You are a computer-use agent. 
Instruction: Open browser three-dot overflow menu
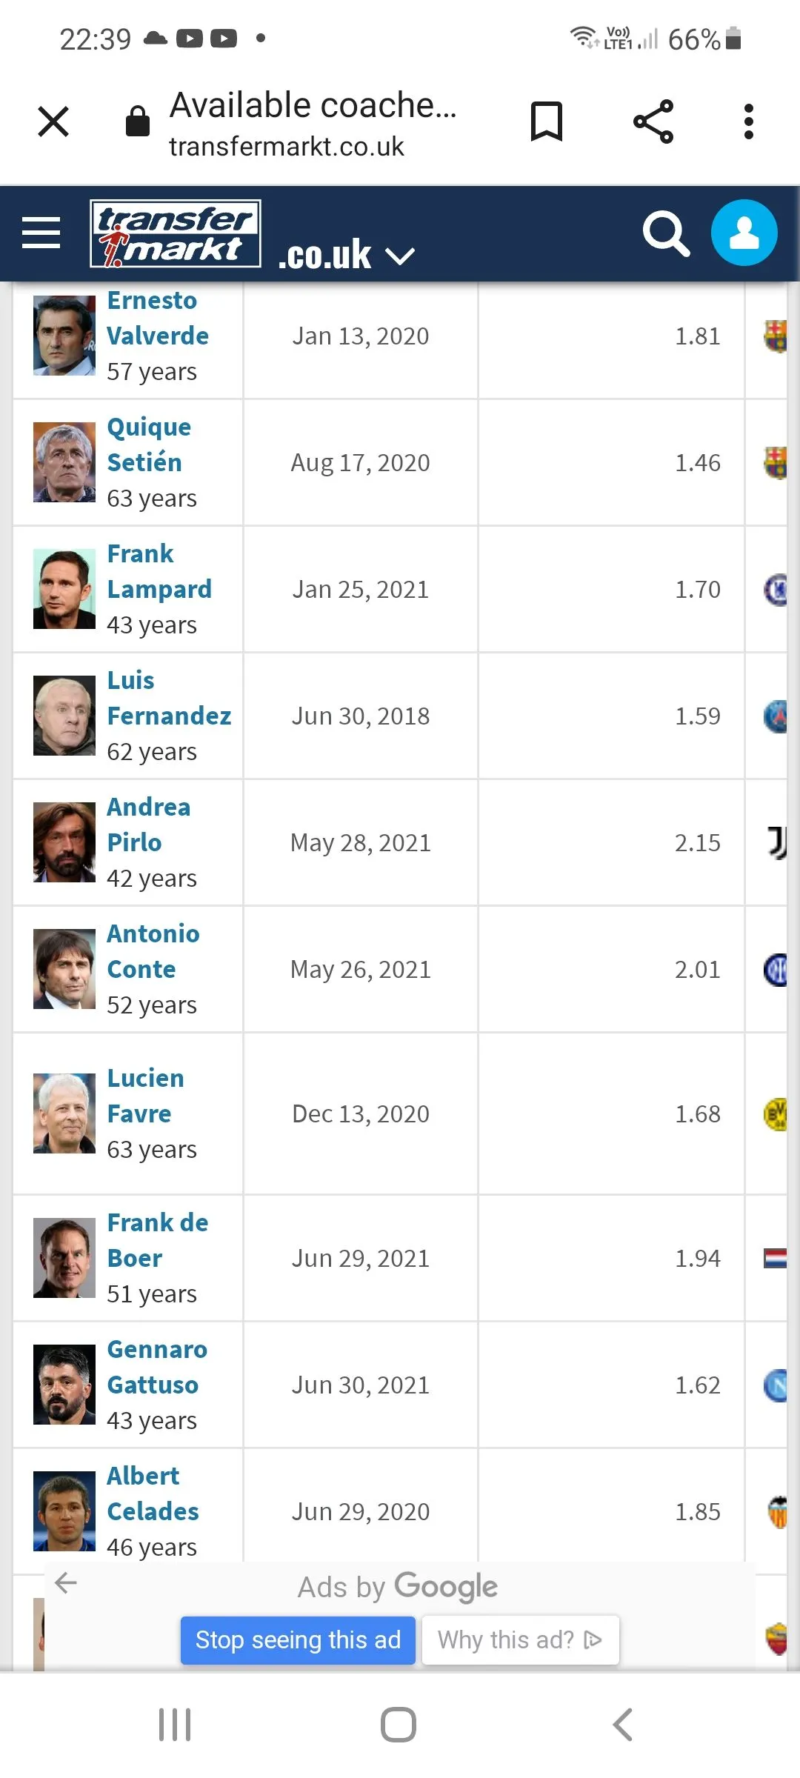[x=748, y=121]
